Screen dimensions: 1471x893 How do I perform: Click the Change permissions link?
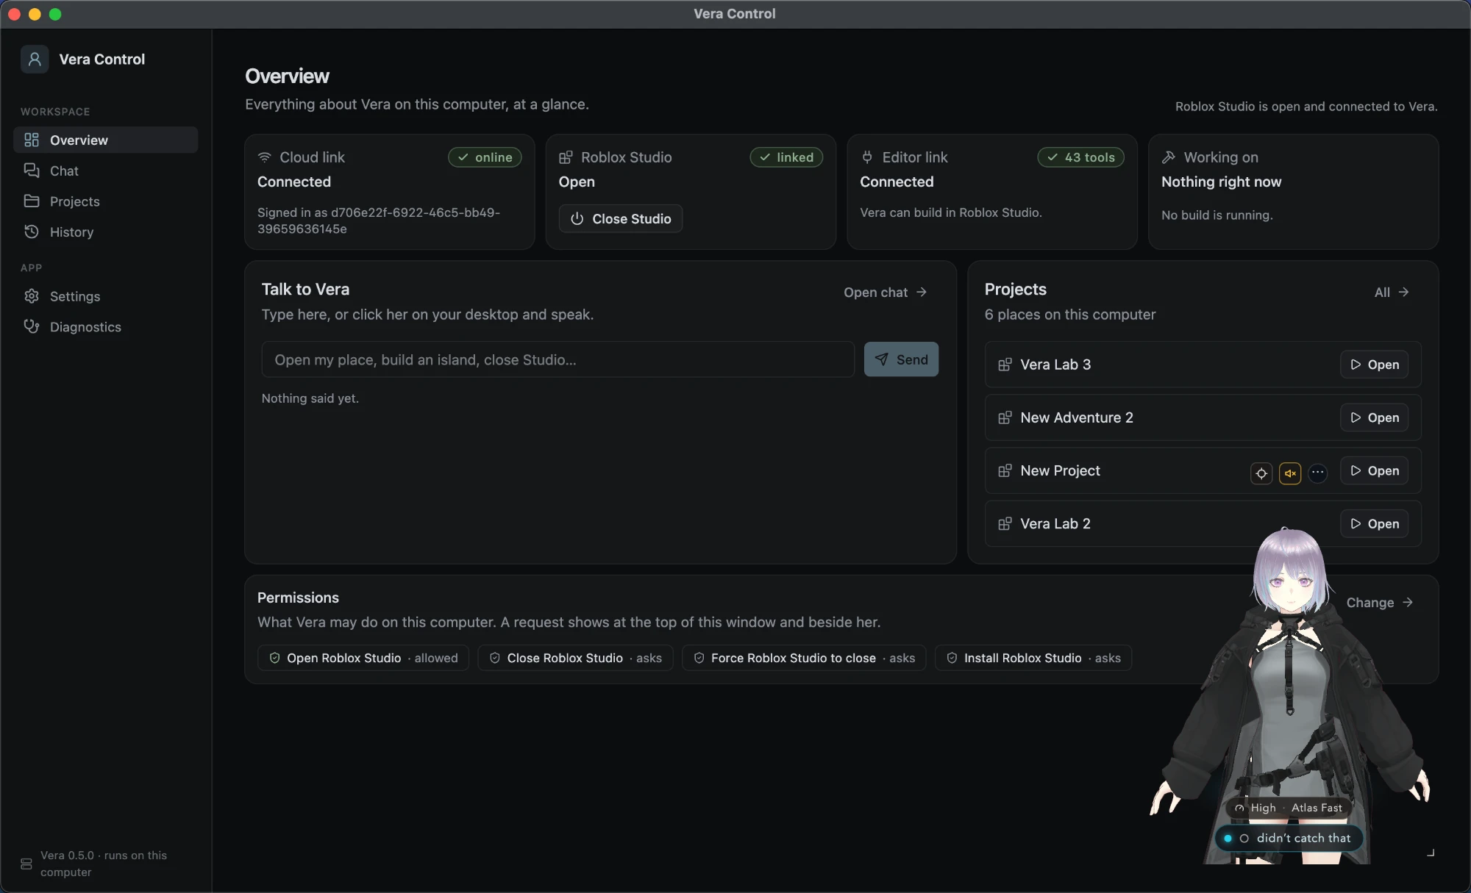1380,603
